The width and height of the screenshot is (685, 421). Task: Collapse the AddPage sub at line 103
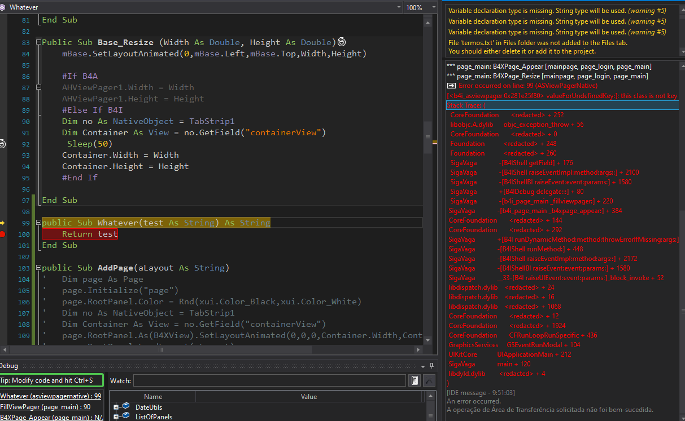(38, 268)
